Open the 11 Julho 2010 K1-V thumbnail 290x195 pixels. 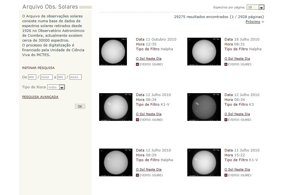(204, 162)
